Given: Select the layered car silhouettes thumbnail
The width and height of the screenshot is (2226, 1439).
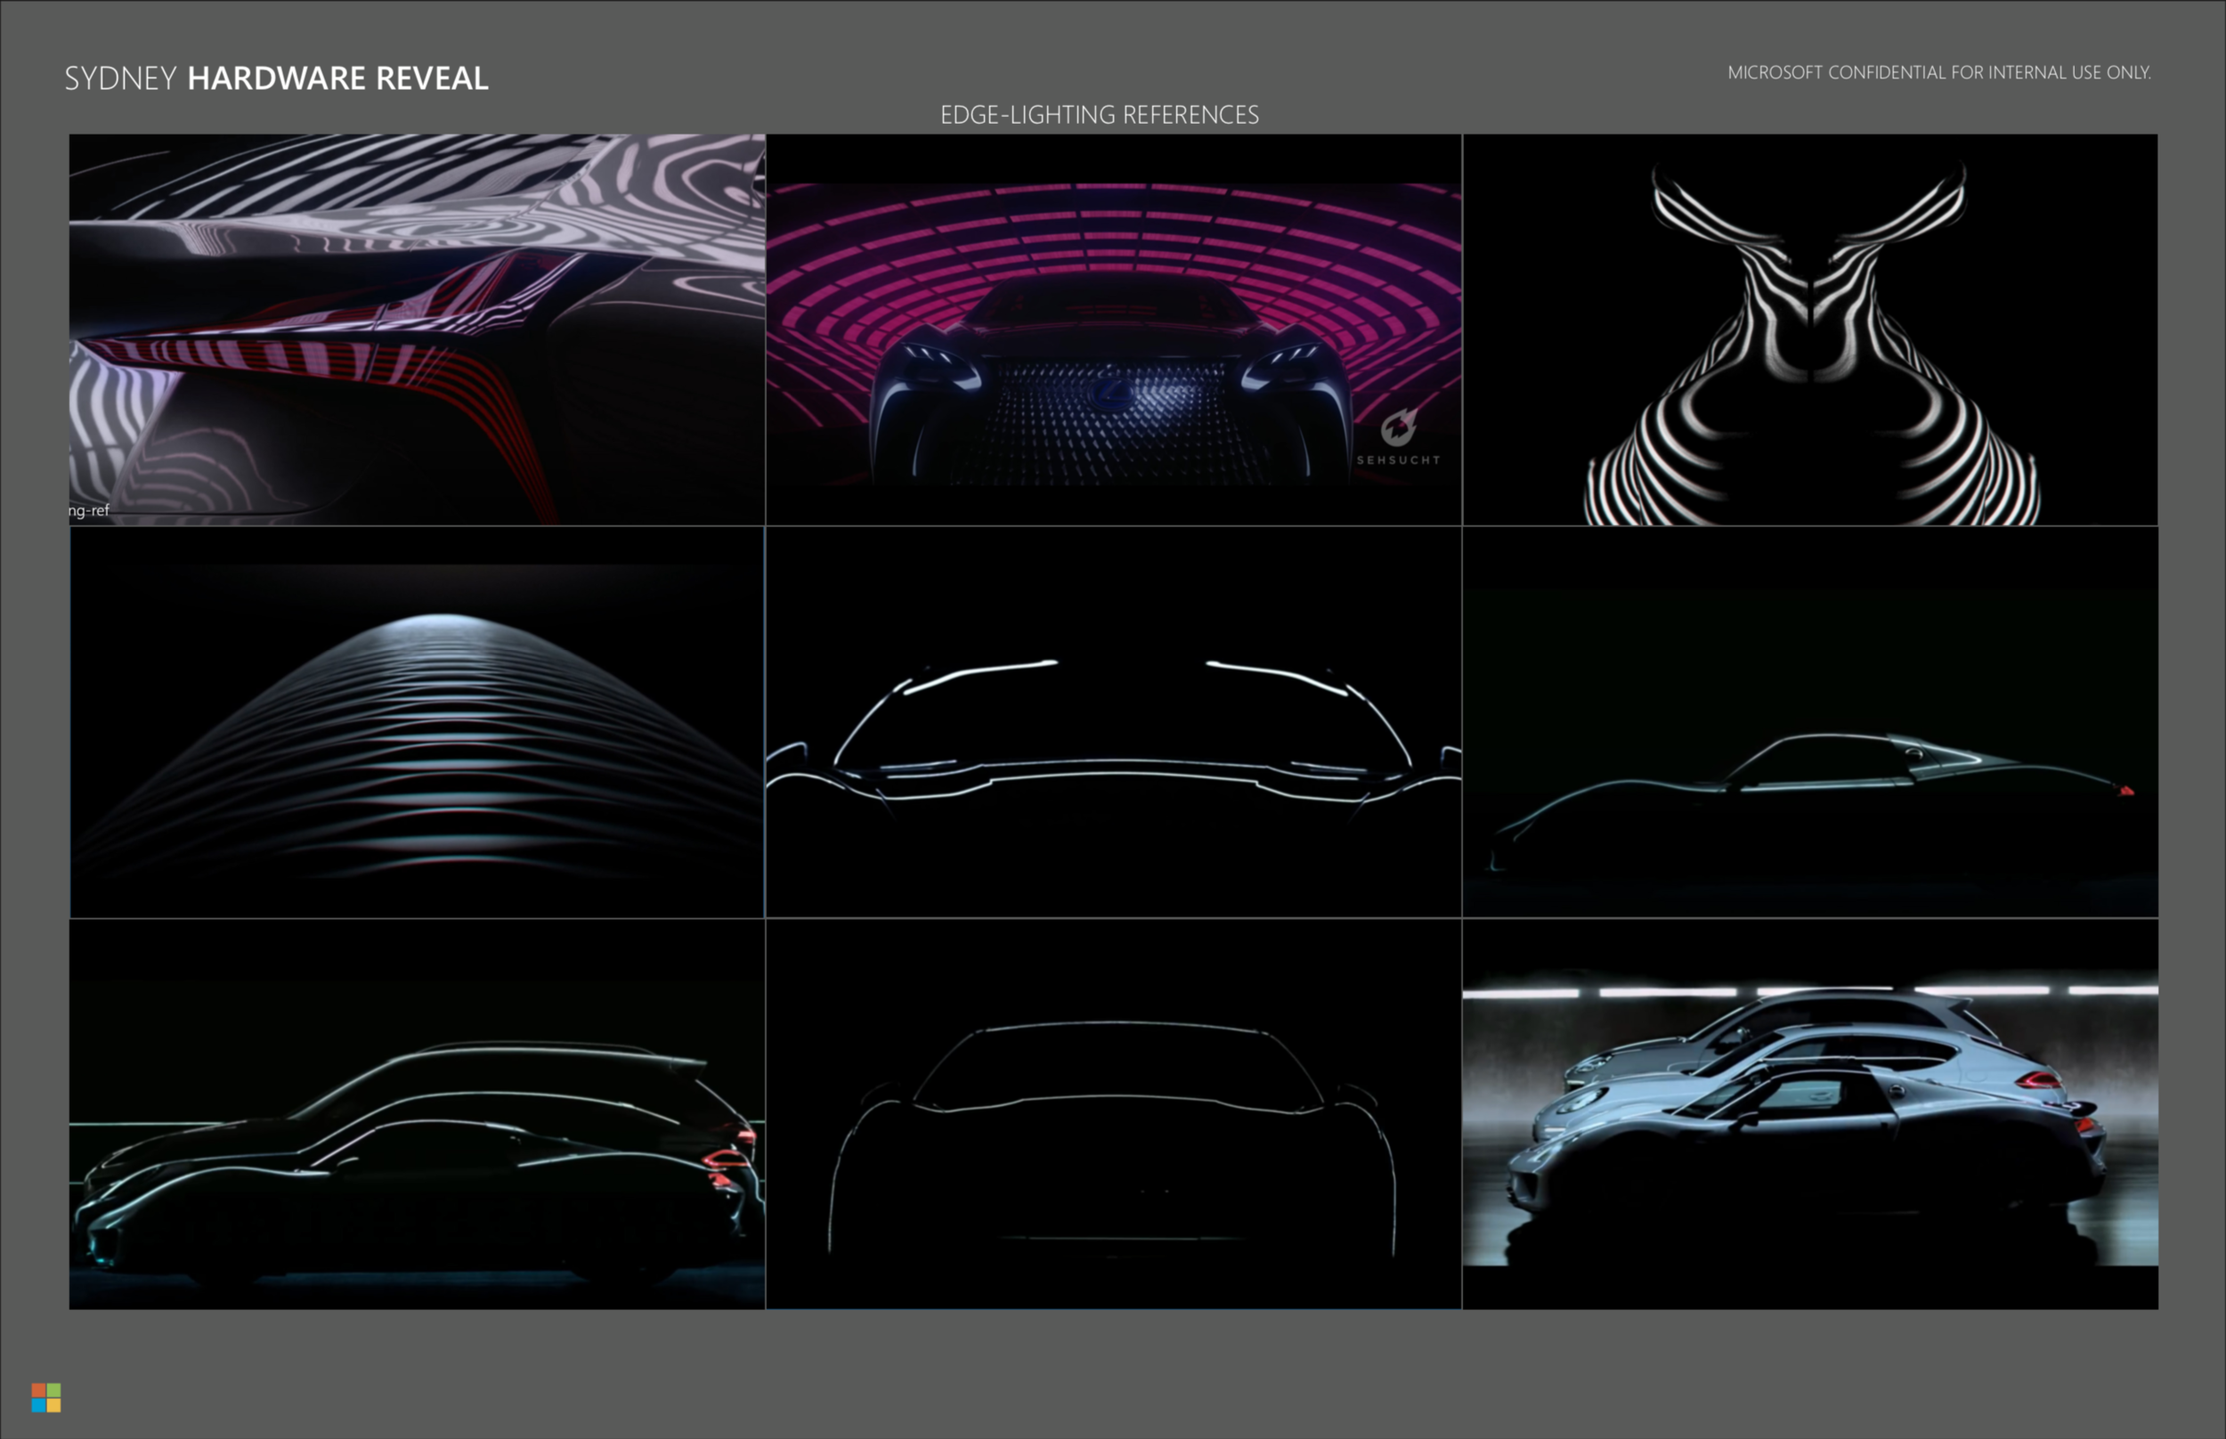Looking at the screenshot, I should click(x=417, y=1114).
